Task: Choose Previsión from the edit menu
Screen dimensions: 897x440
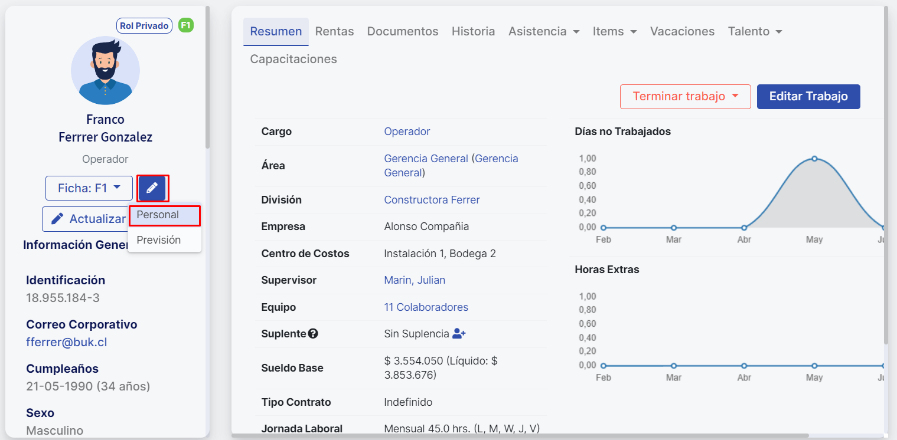Action: point(158,240)
